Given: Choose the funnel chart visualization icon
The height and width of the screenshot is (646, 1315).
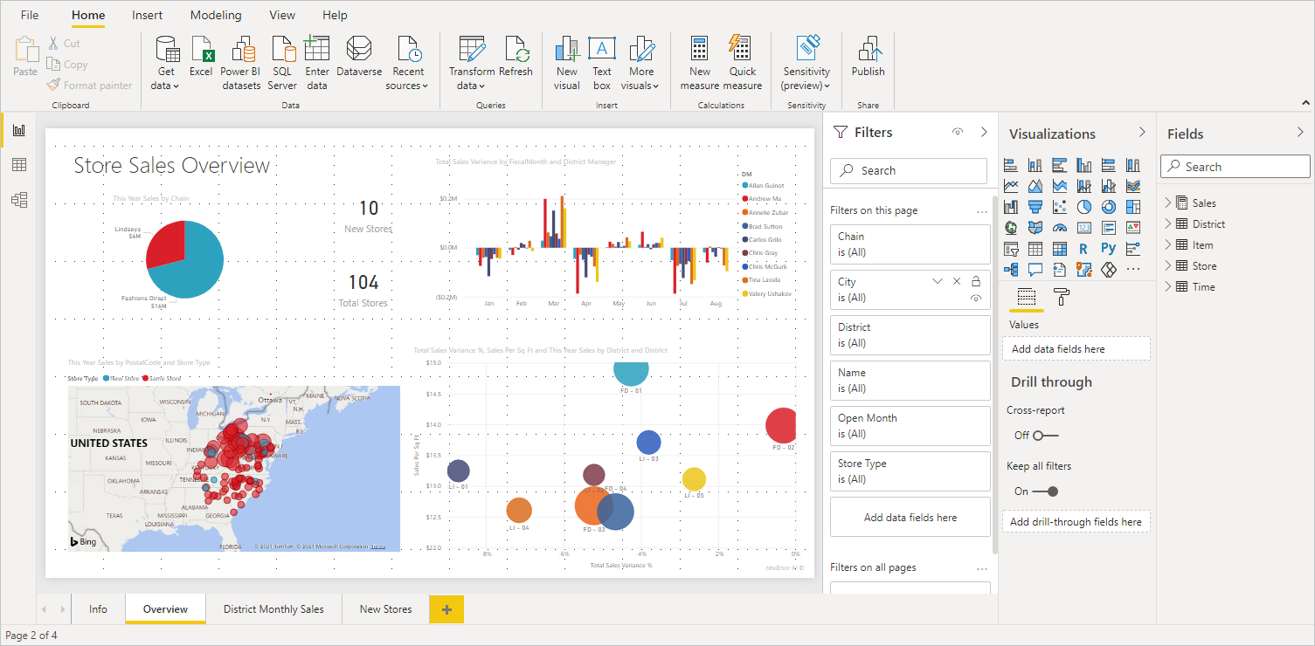Looking at the screenshot, I should click(1035, 207).
